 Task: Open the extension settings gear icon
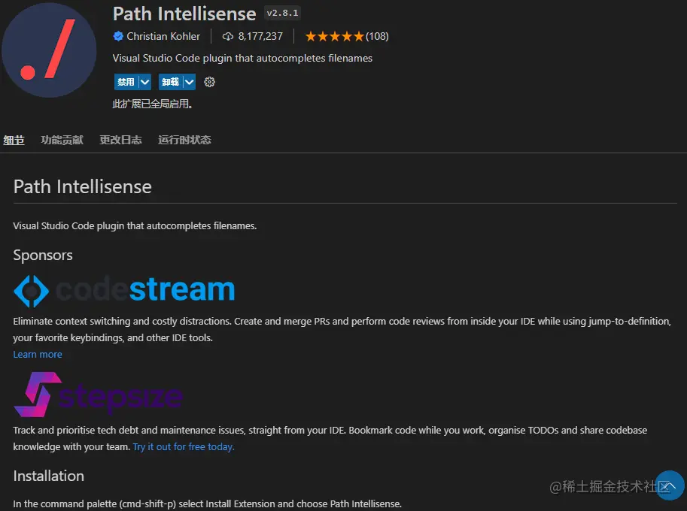[x=209, y=82]
